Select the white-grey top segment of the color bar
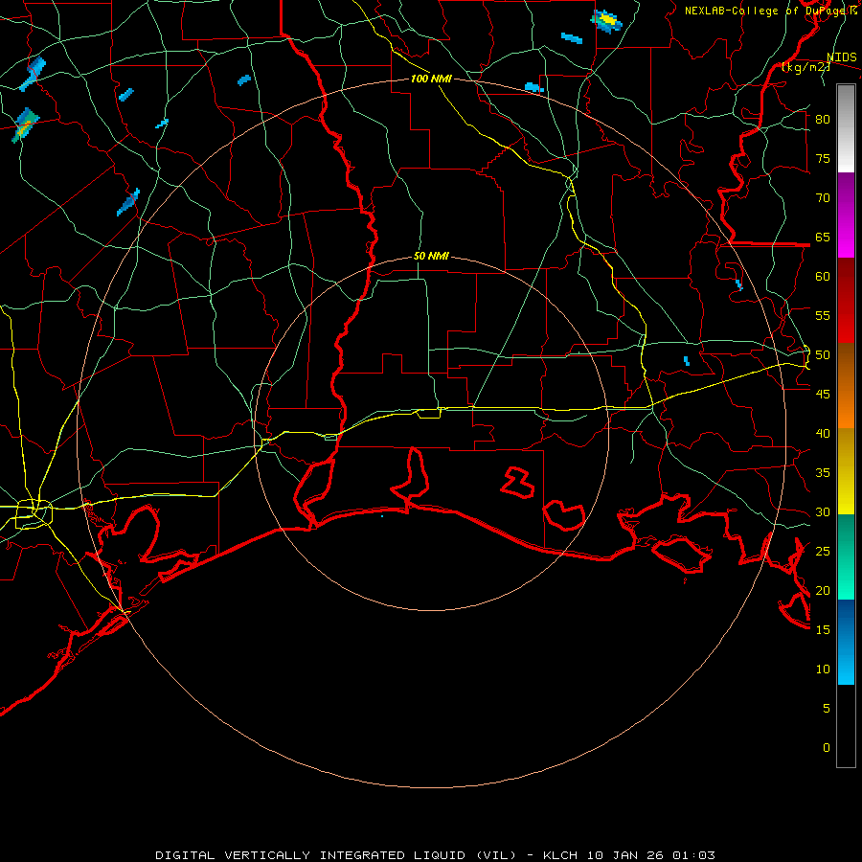 pyautogui.click(x=846, y=128)
